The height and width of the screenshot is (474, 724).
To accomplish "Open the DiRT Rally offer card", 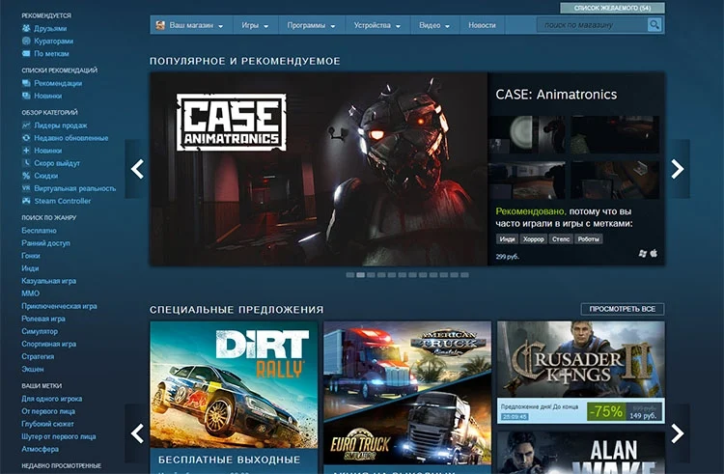I will pyautogui.click(x=235, y=397).
